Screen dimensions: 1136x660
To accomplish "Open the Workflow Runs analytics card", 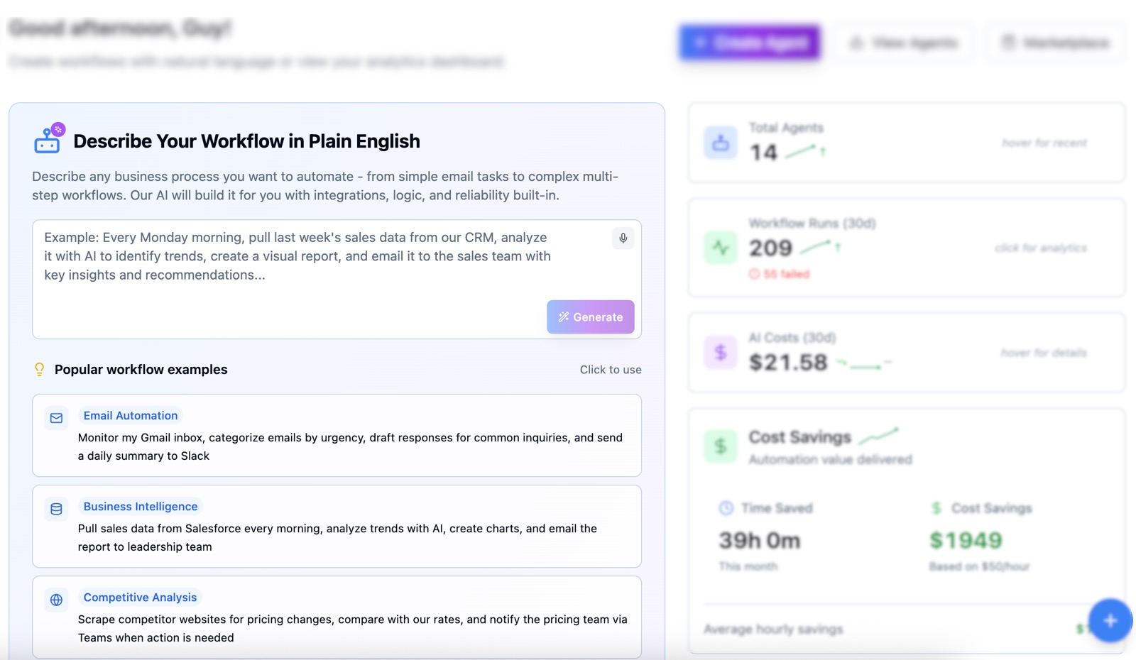I will 906,248.
